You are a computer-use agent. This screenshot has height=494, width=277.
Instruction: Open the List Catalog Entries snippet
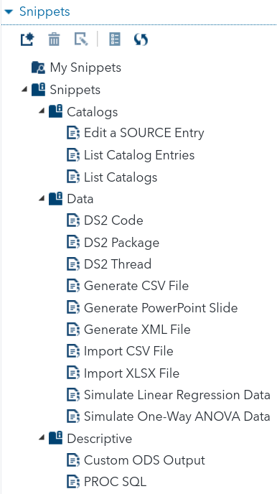point(139,155)
